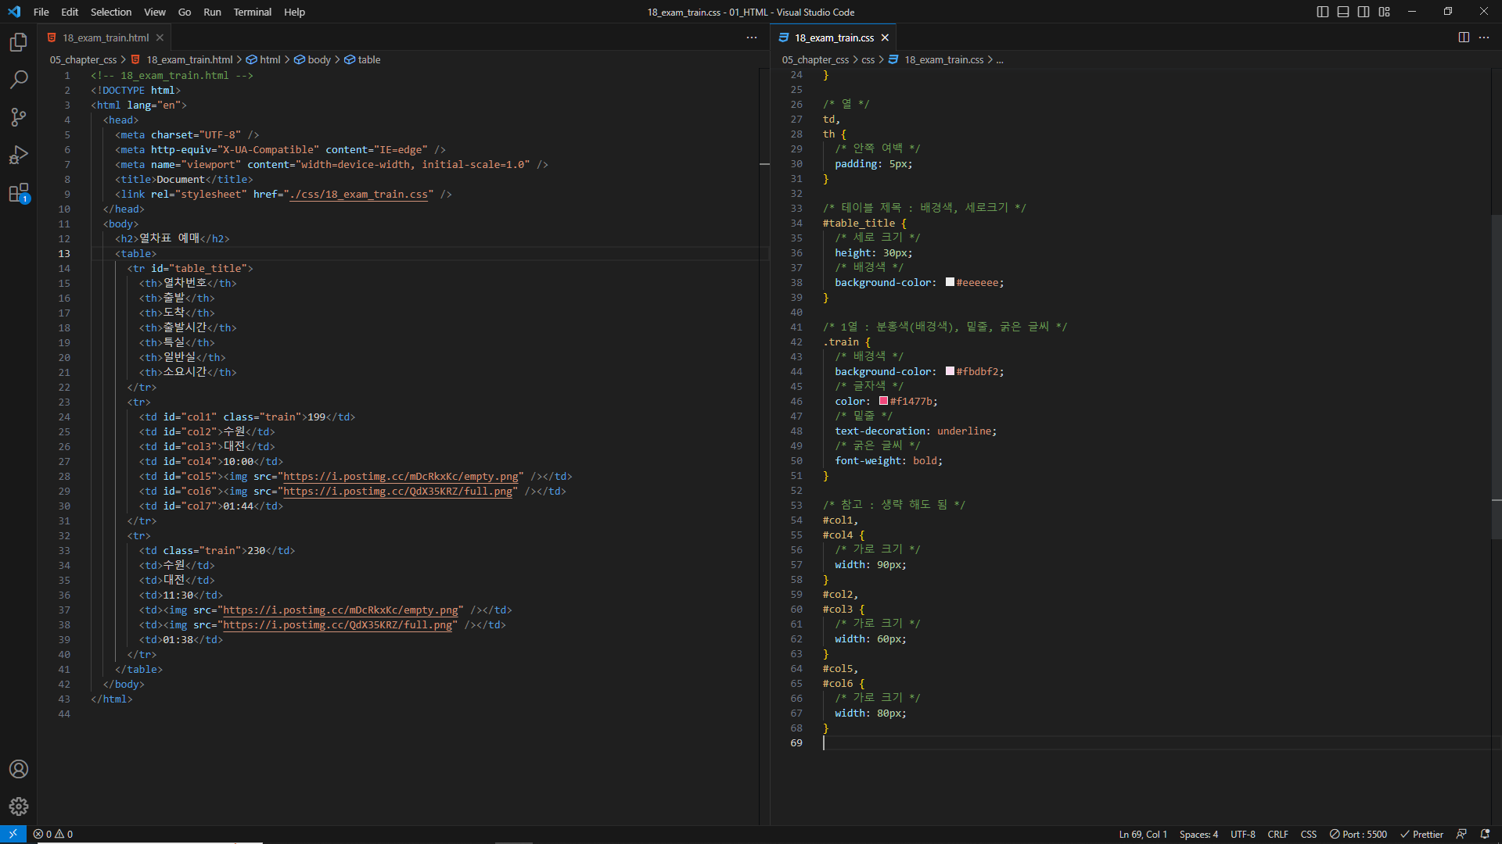Toggle the Primary Side Bar layout button
1502x844 pixels.
[x=1323, y=12]
